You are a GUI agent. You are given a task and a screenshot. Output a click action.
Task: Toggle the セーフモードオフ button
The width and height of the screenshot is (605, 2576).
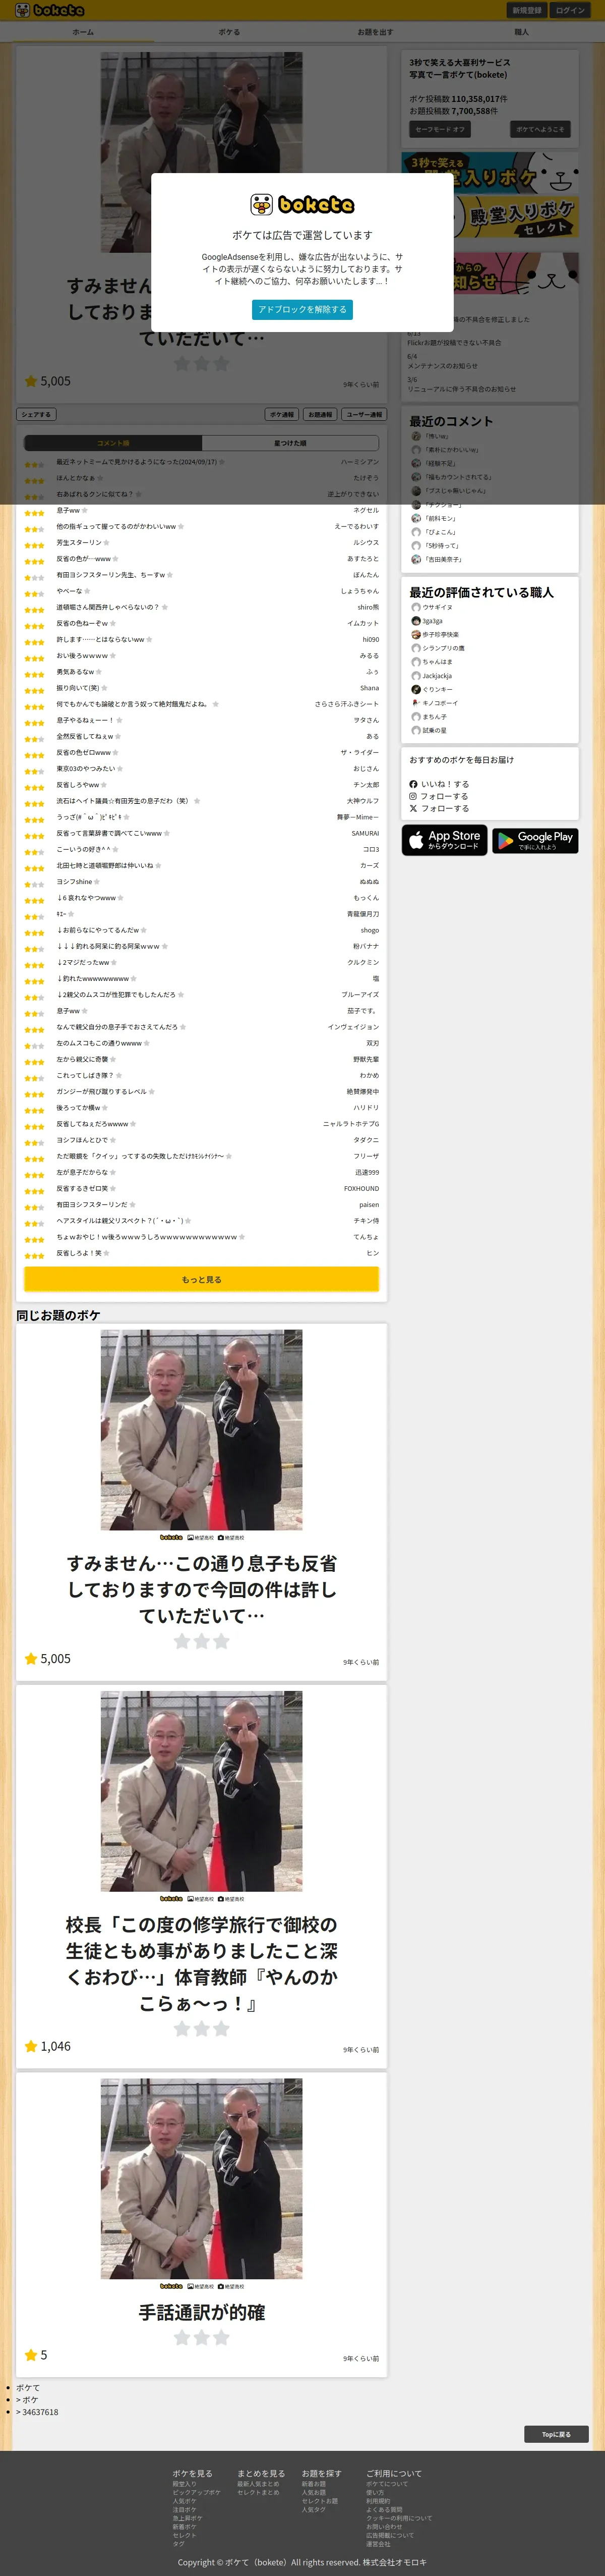[x=440, y=129]
